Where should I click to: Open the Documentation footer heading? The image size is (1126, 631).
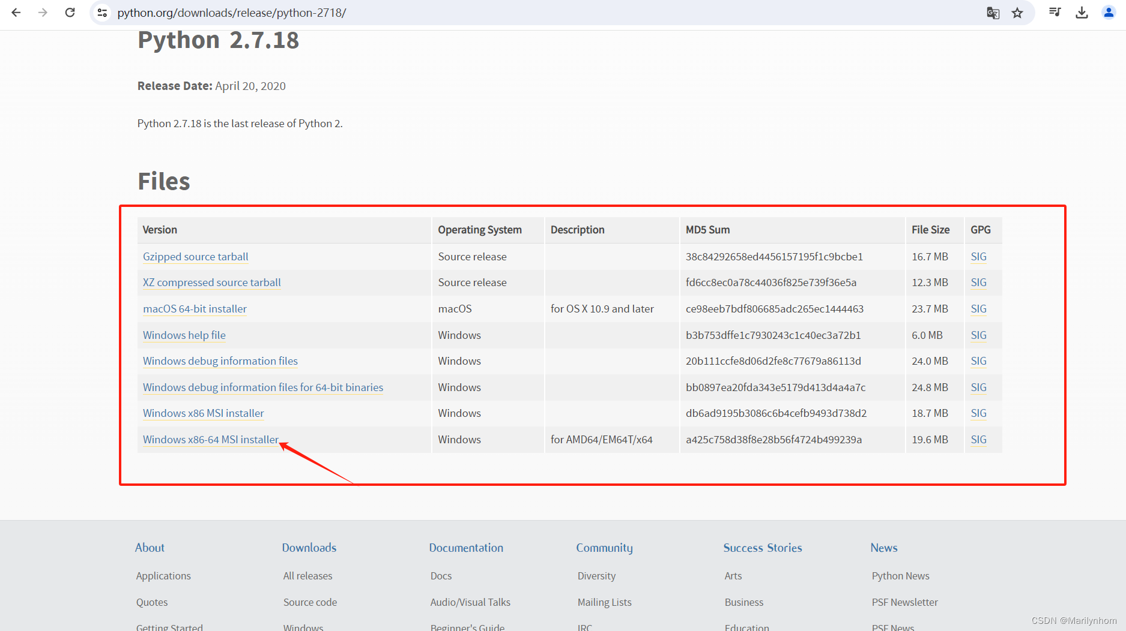(x=466, y=548)
